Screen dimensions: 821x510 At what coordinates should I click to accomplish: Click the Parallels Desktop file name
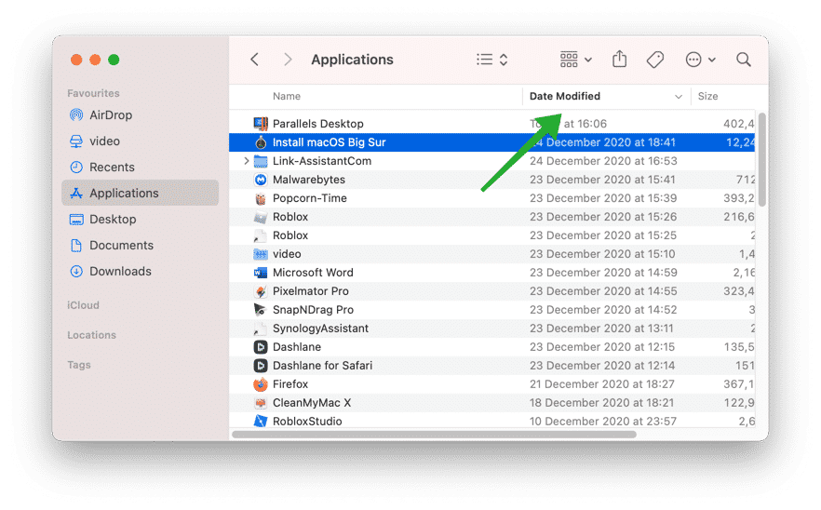point(317,124)
